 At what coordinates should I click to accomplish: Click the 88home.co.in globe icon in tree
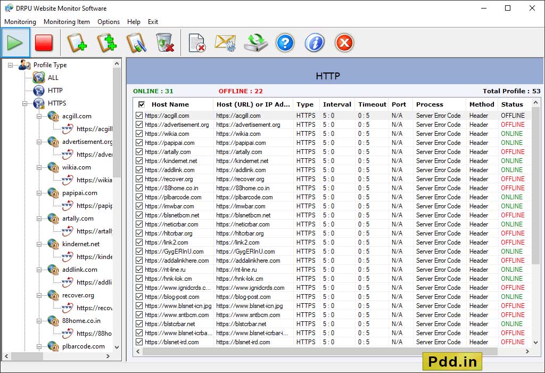click(x=53, y=321)
